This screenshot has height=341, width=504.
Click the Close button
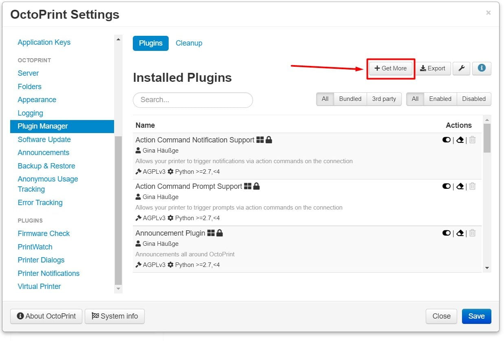pos(442,316)
